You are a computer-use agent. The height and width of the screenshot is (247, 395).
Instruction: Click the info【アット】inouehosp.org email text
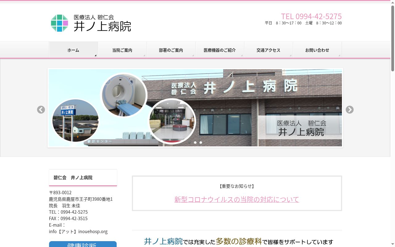78,232
